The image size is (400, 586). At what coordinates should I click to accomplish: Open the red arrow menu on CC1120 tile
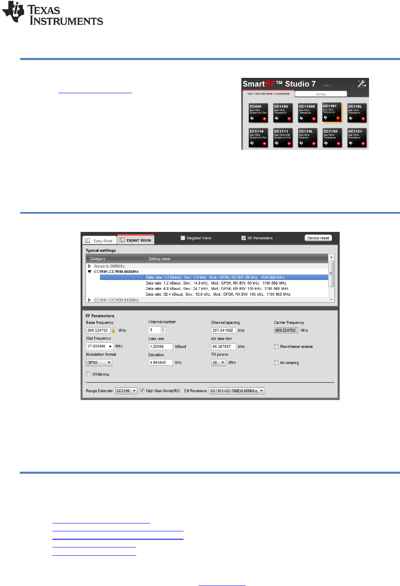[x=338, y=144]
